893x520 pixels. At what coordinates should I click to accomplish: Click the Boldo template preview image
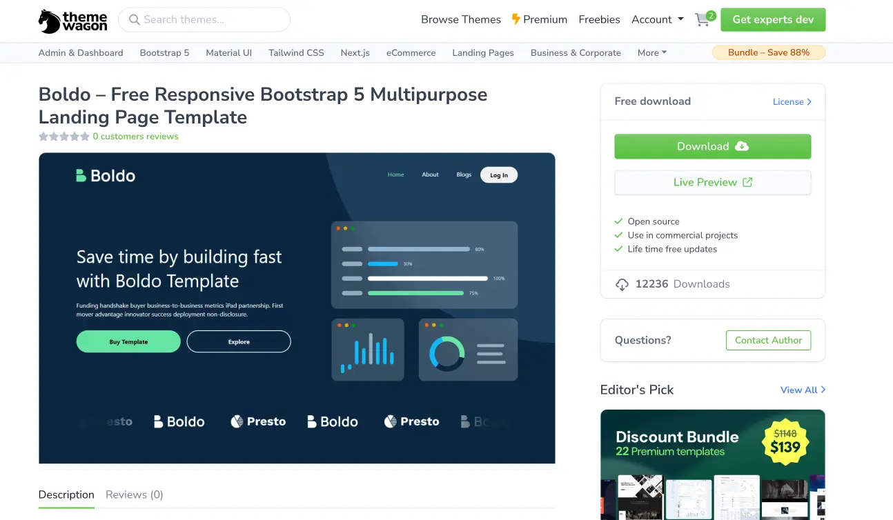(x=297, y=308)
